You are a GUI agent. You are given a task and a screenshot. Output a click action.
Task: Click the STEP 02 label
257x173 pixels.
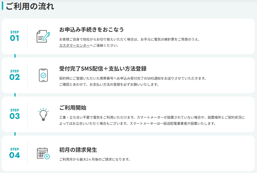[14, 75]
